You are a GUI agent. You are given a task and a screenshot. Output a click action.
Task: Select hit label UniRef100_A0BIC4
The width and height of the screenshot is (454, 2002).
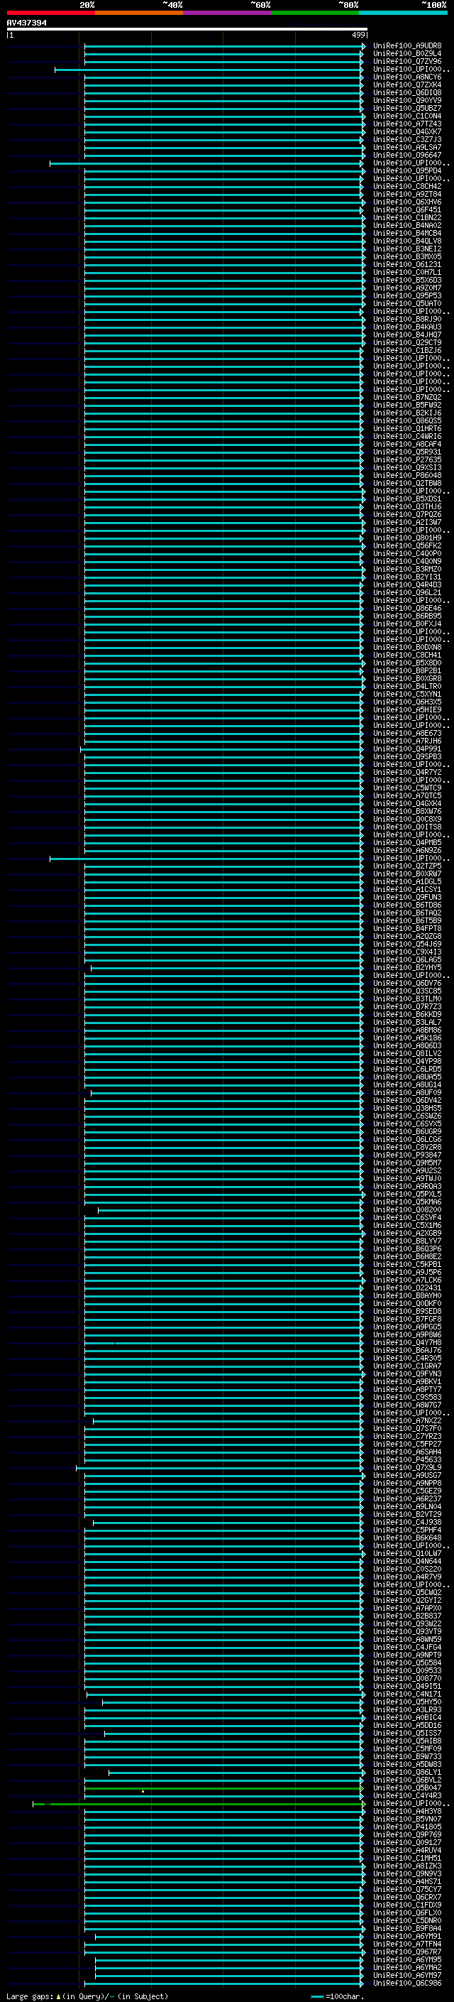point(407,1717)
